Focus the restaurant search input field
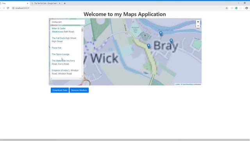Screen dimensions: 250x141 coord(68,22)
